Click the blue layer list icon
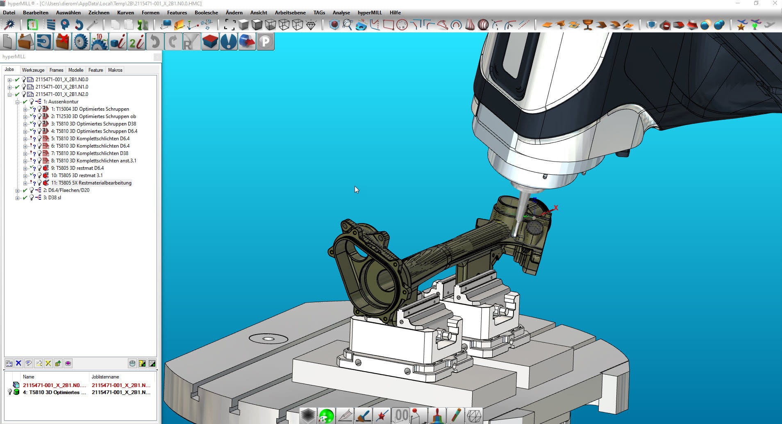The width and height of the screenshot is (782, 424). (x=51, y=25)
